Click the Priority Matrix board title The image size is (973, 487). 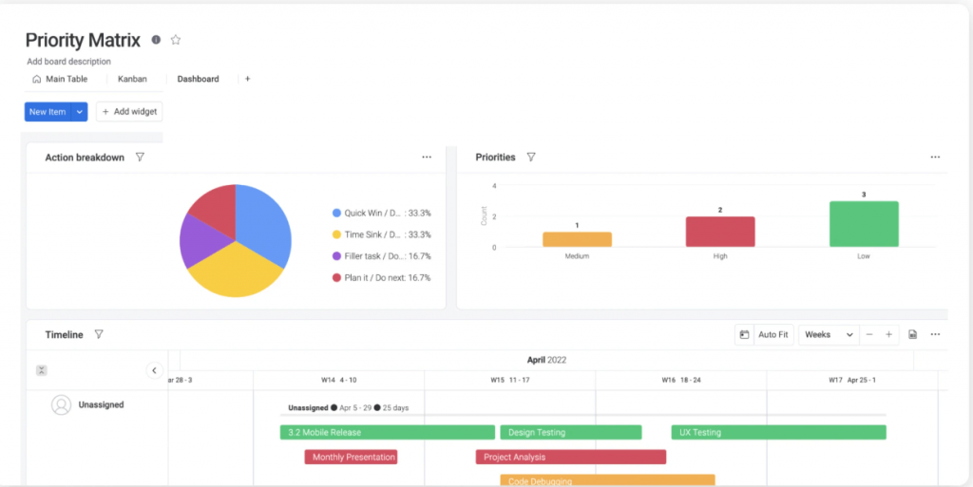84,40
